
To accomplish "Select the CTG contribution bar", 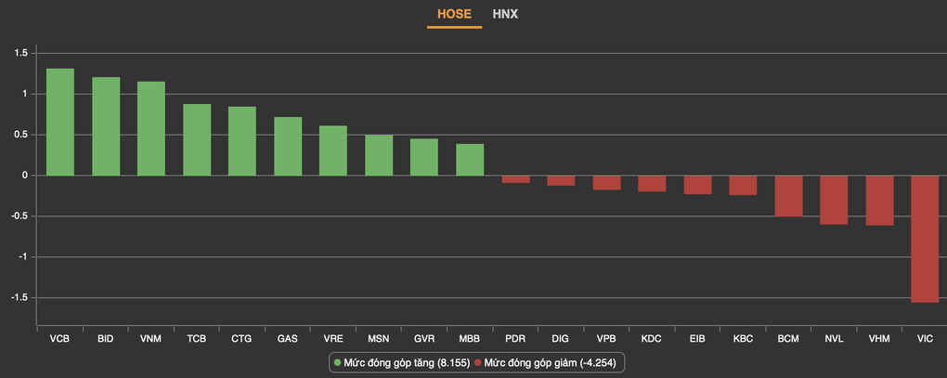I will pyautogui.click(x=242, y=141).
